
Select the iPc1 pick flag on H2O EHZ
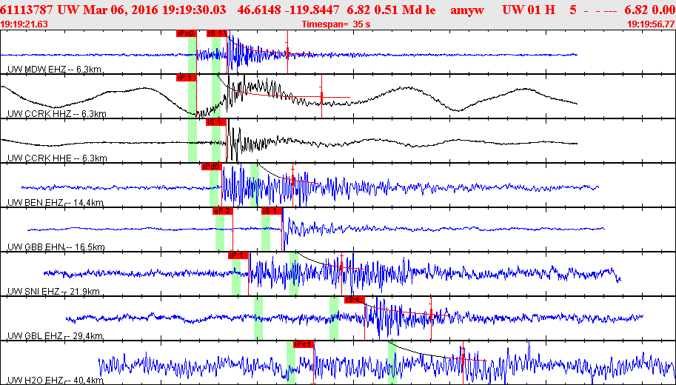[304, 344]
